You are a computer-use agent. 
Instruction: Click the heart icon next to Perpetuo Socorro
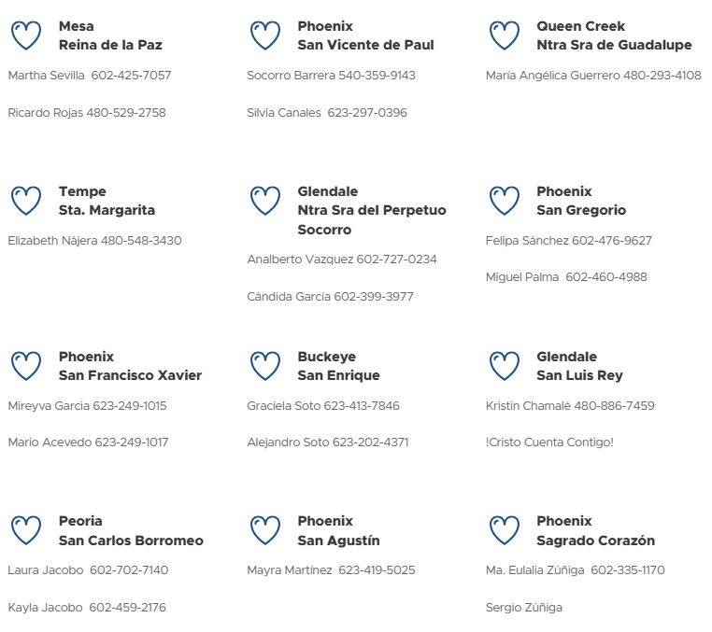265,201
